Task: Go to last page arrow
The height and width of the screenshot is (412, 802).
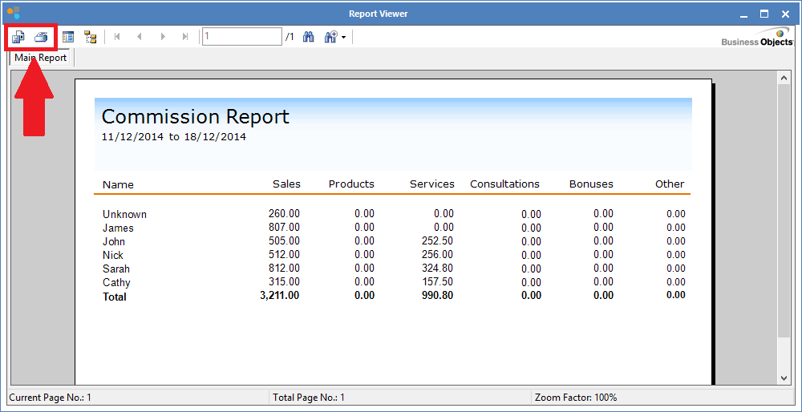Action: coord(185,37)
